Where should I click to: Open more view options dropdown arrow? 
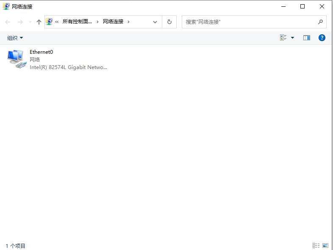click(x=292, y=38)
